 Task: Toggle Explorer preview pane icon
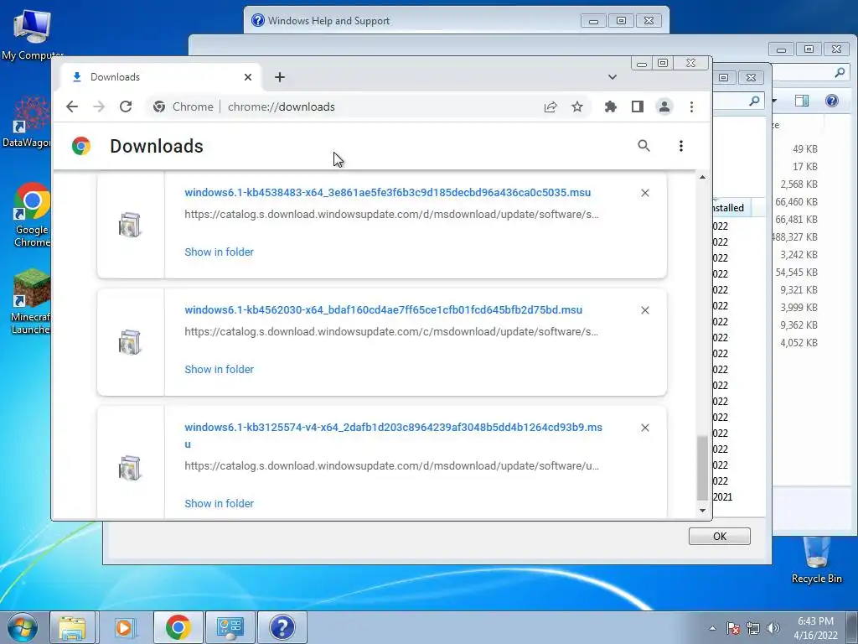tap(802, 101)
